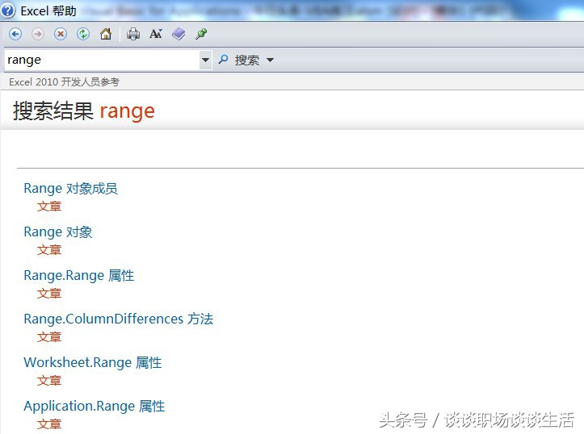Open the 'Range.Range 属性' link
Viewport: 584px width, 434px height.
[79, 276]
